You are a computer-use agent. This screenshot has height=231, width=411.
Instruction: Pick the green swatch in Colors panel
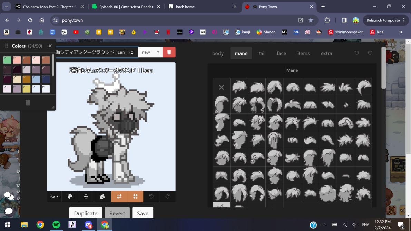7,60
